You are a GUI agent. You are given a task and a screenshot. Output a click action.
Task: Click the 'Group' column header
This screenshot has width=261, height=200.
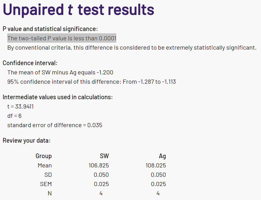[44, 156]
